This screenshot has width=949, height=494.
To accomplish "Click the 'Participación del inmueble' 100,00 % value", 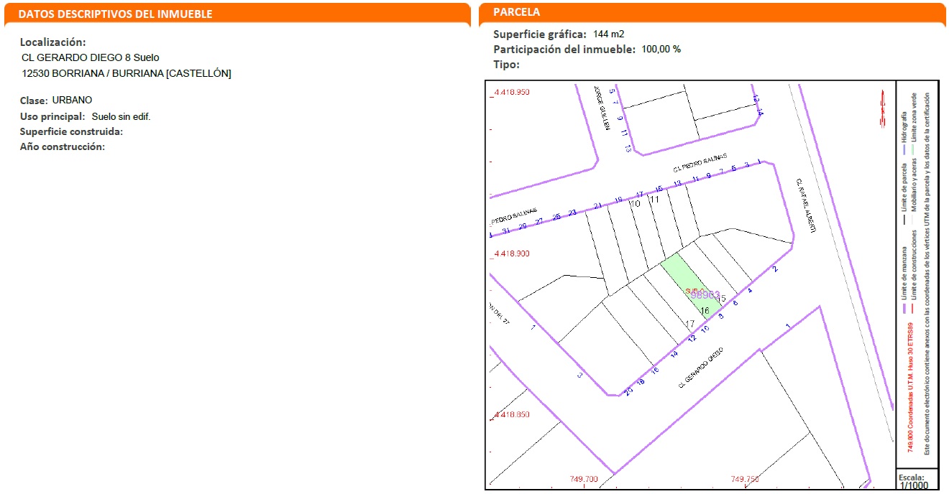I will 661,50.
